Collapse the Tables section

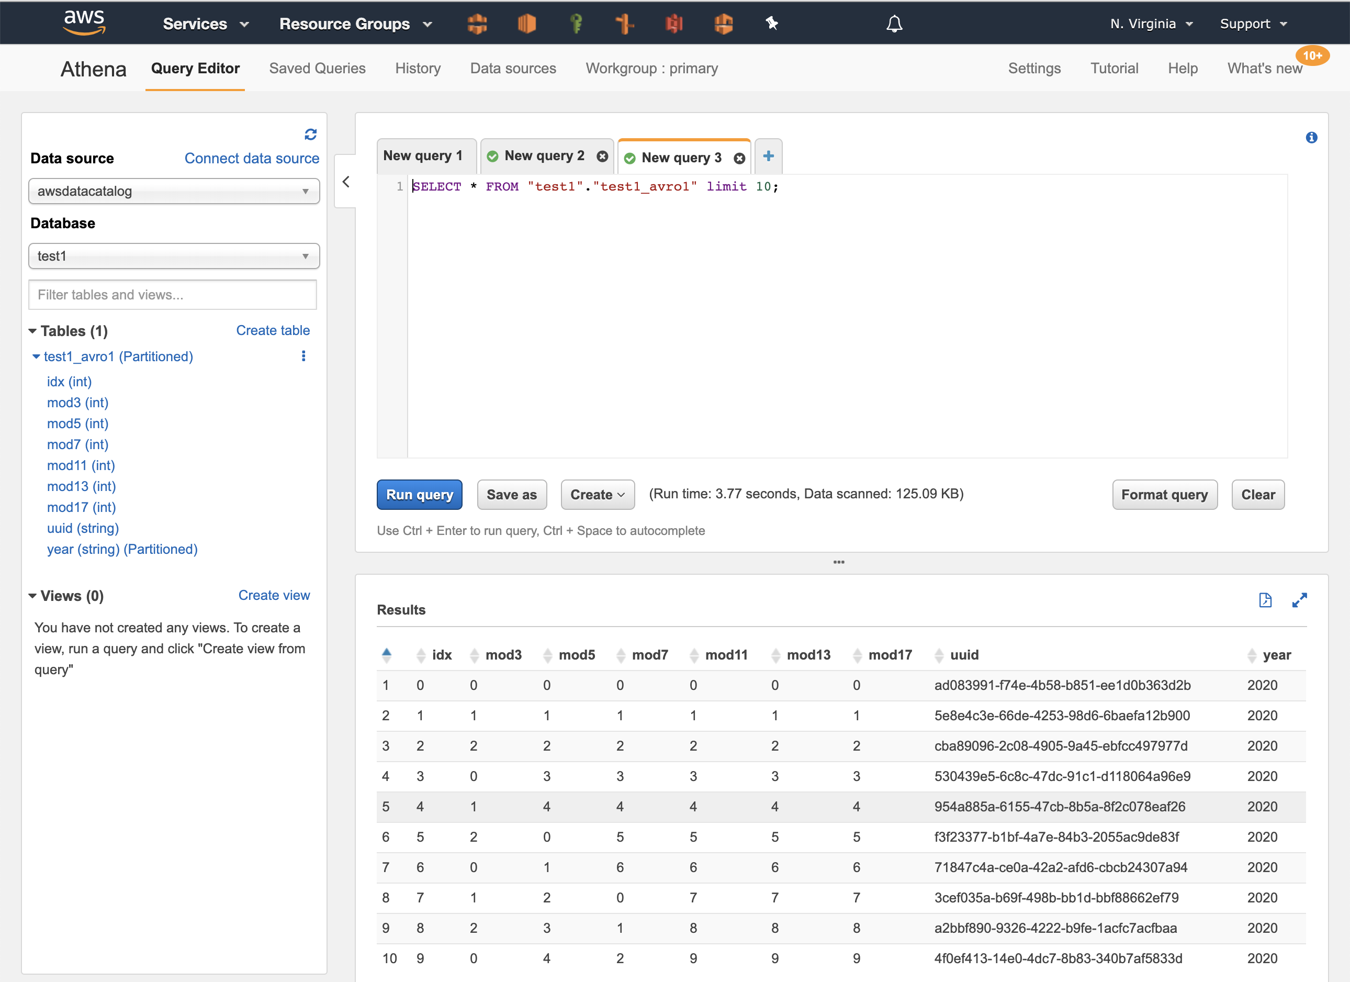[33, 331]
